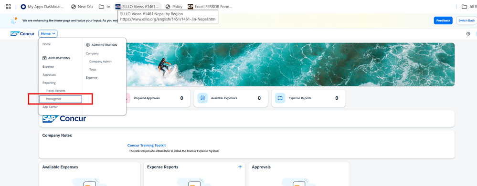The height and width of the screenshot is (186, 477).
Task: Click the SAP Concur logo in header
Action: (22, 34)
